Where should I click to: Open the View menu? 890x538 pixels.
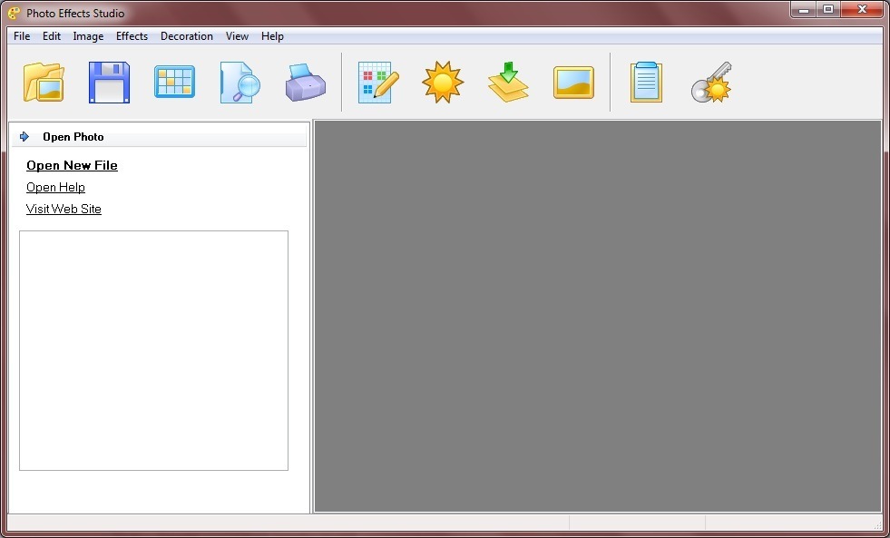[x=237, y=36]
